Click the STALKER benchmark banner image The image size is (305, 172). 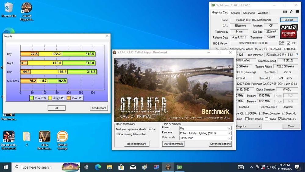174,90
